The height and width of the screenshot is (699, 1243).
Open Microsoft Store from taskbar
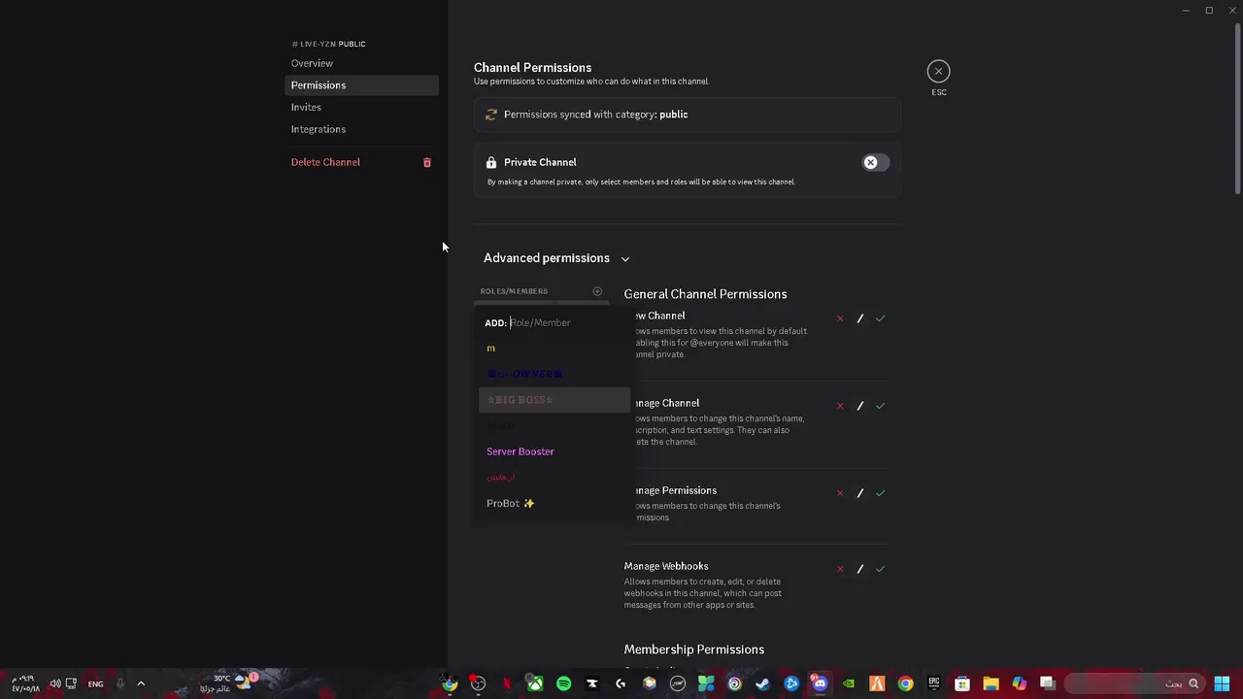click(x=962, y=683)
